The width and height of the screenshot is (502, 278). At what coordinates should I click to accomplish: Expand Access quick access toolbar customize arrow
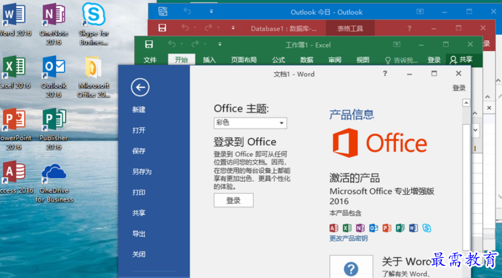tap(233, 28)
